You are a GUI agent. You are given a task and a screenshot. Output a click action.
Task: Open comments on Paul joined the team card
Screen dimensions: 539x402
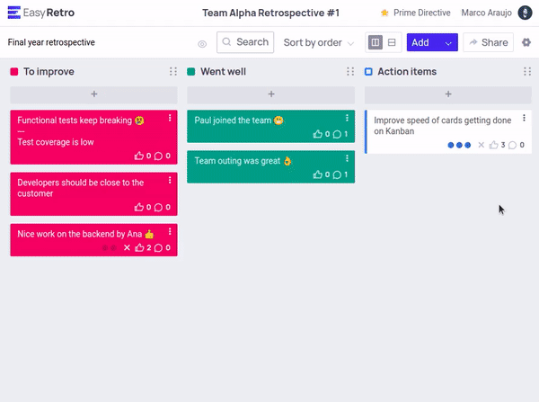(x=337, y=134)
